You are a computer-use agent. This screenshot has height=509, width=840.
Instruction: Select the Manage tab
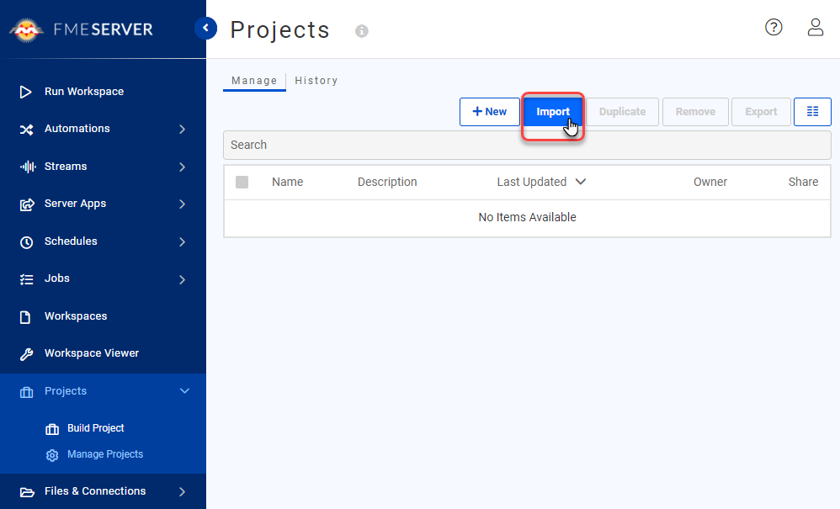tap(254, 80)
